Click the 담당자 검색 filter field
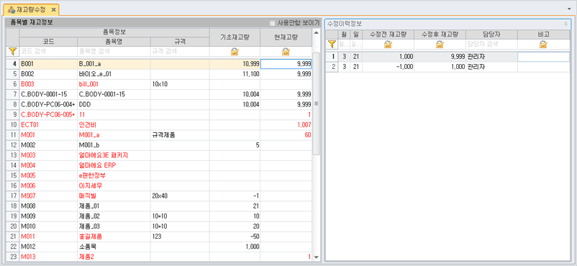The image size is (577, 266). (x=491, y=45)
